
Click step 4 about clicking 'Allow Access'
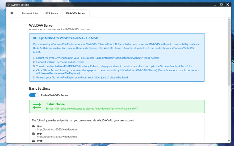(x=118, y=72)
